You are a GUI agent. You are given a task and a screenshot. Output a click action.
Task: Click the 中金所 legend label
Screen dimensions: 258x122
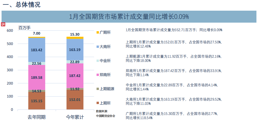click(x=105, y=61)
